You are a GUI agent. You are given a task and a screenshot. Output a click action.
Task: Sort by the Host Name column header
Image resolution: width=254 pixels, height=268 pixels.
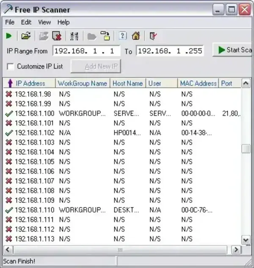click(128, 83)
